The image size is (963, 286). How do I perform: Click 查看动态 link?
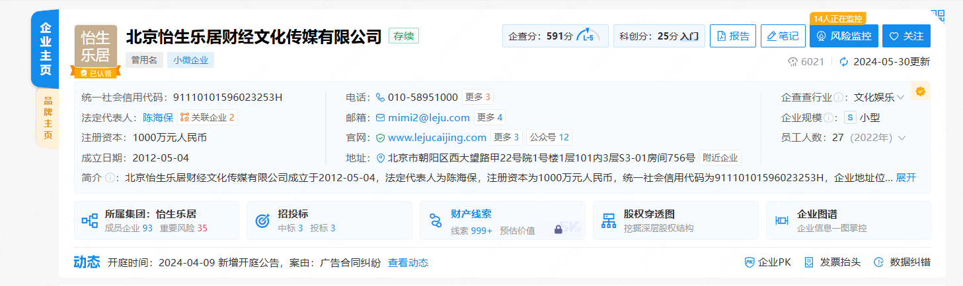click(x=408, y=263)
